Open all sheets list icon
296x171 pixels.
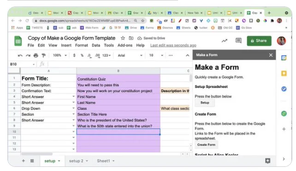[32, 160]
